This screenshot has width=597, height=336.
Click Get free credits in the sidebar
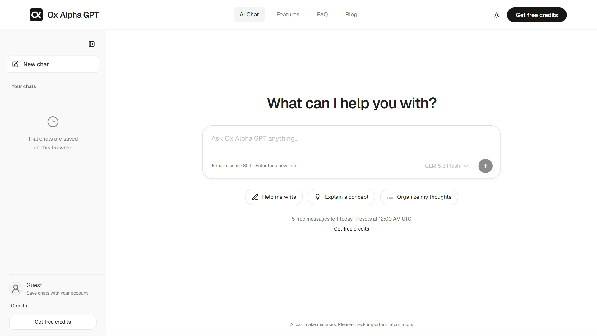point(53,322)
